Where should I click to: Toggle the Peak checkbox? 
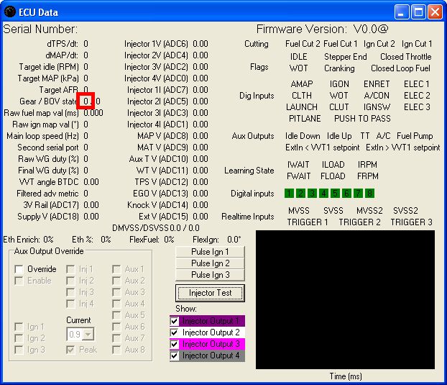(71, 350)
